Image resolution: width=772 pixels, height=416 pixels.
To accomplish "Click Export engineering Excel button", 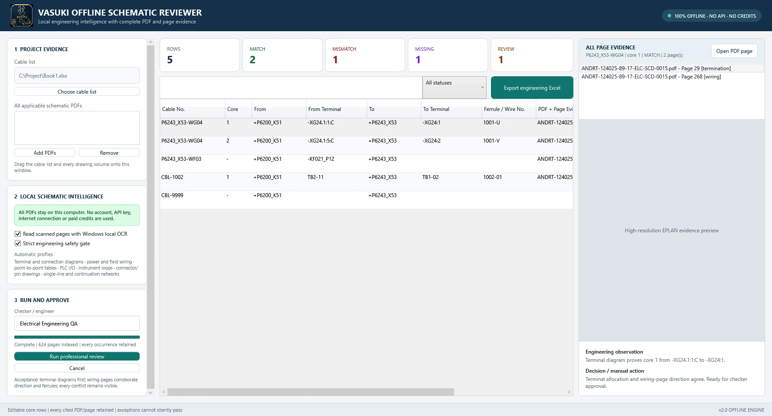I will tap(532, 88).
